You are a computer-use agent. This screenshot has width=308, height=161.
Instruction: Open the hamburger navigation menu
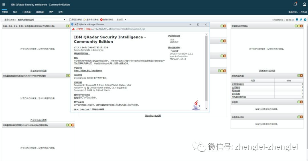click(4, 5)
